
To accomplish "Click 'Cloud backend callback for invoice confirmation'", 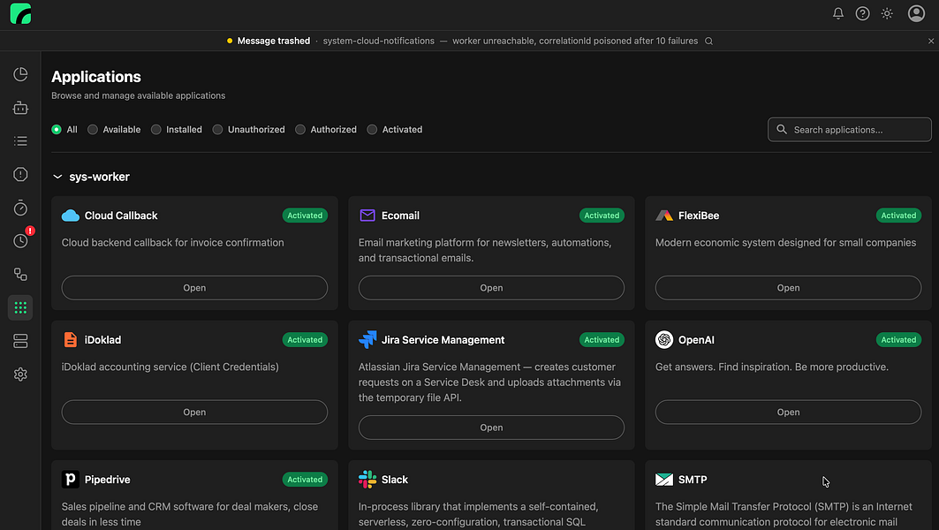I will pos(172,243).
